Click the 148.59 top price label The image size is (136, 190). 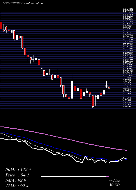[x=128, y=9]
